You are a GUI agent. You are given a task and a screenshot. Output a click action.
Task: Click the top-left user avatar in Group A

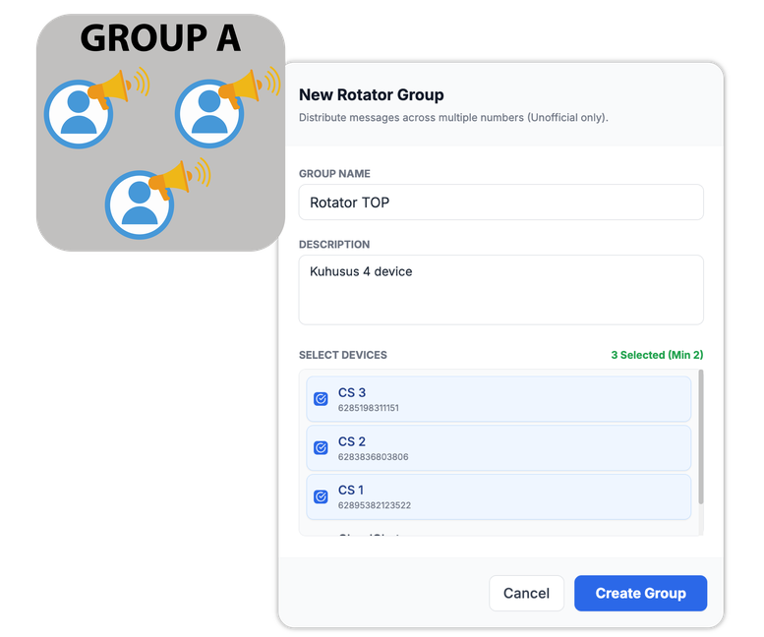78,114
